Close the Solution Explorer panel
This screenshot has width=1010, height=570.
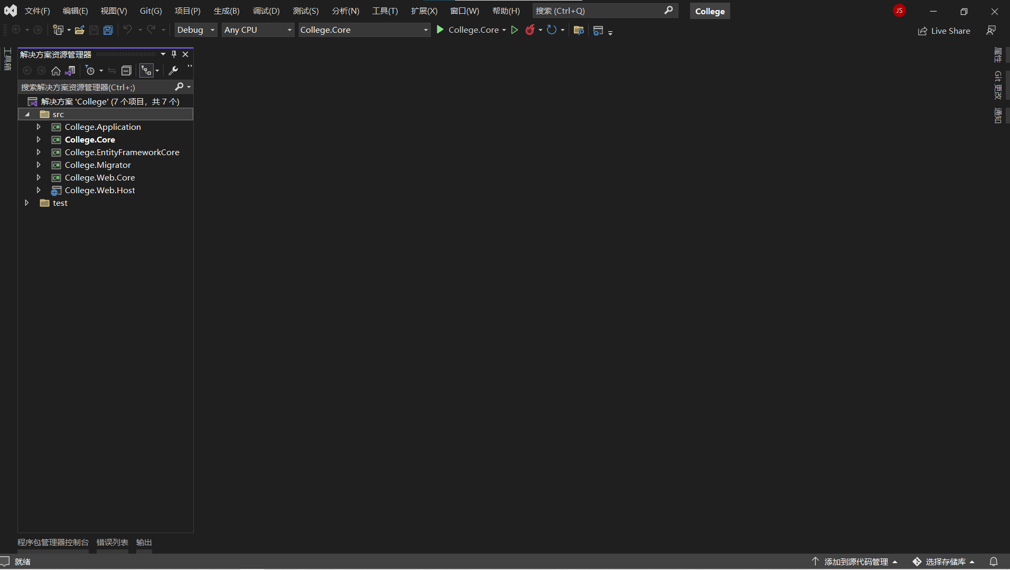click(x=185, y=54)
